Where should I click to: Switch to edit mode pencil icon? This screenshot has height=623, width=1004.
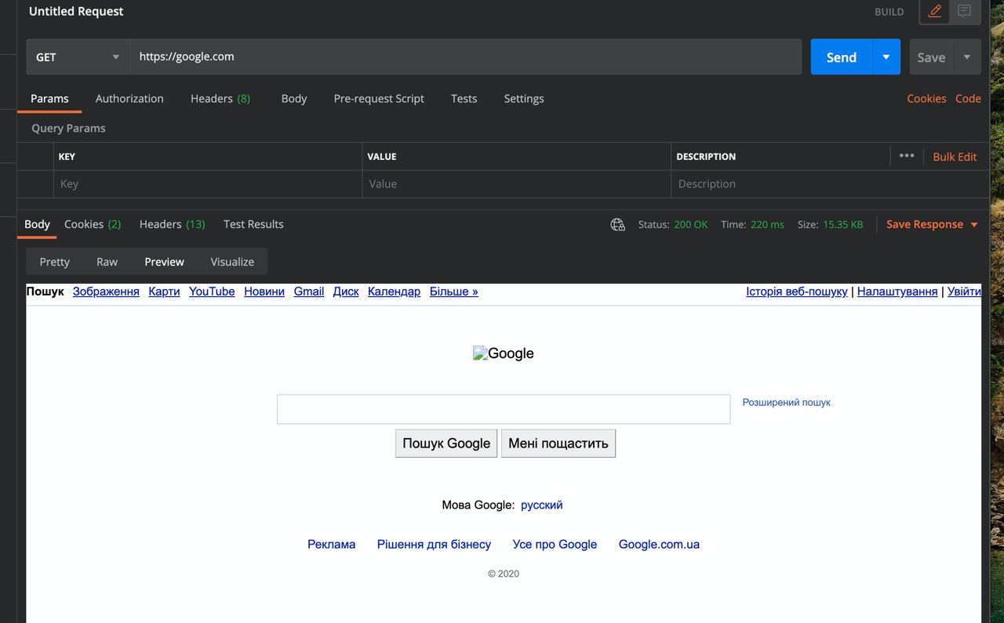[x=934, y=12]
